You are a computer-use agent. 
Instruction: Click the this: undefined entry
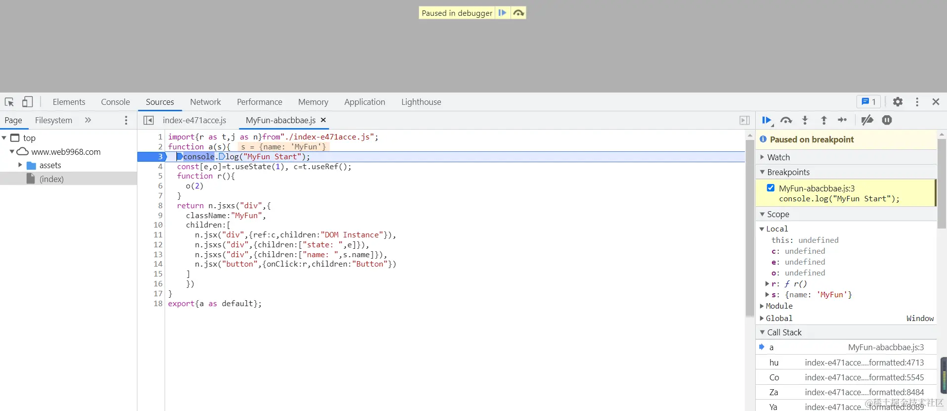pos(805,240)
